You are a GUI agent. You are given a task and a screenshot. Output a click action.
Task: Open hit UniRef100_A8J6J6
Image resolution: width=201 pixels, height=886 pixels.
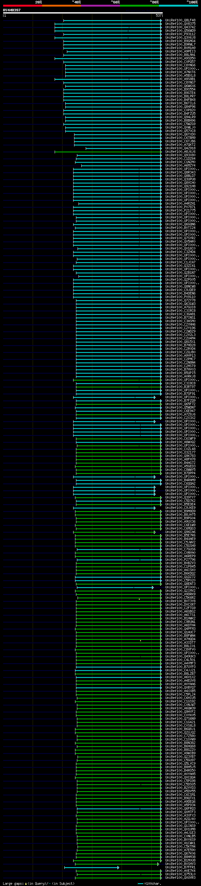click(180, 152)
